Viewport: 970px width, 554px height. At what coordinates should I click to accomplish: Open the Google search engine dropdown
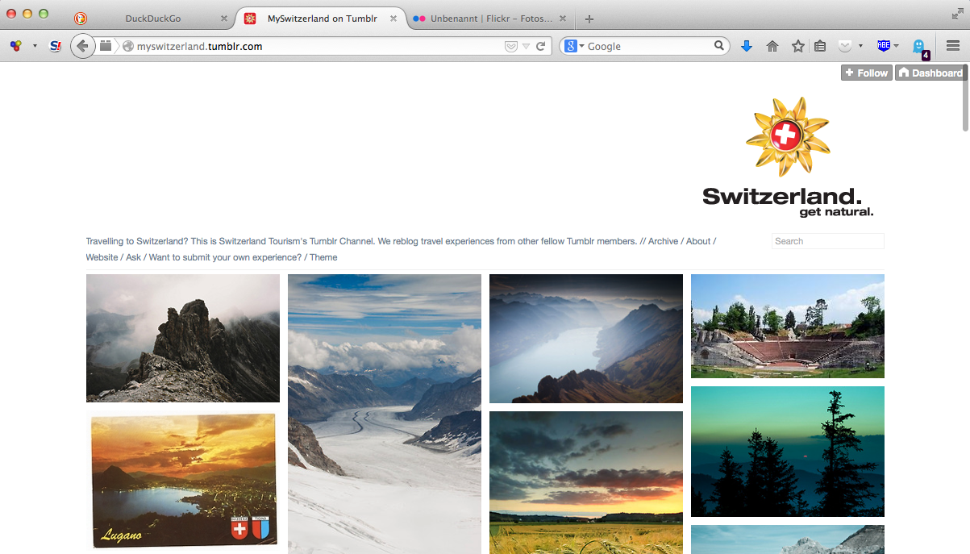click(574, 46)
